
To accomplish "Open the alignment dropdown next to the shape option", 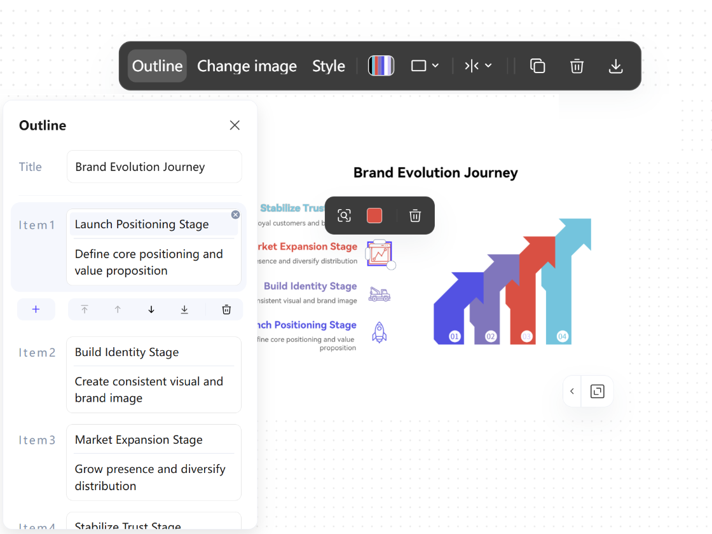I will click(478, 65).
